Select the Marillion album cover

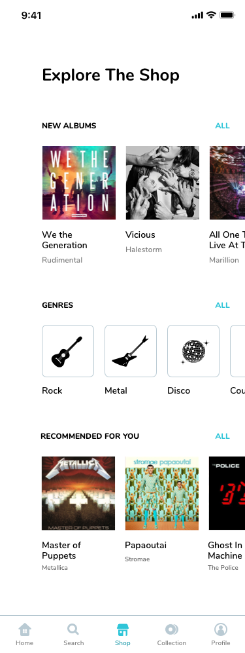(x=227, y=183)
